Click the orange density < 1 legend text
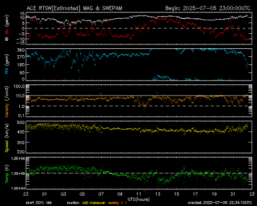The width and height of the screenshot is (257, 206). 117,203
